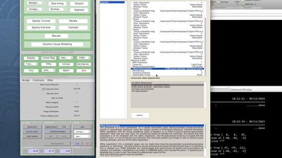
Task: Click the red exit button
Action: pos(87,144)
